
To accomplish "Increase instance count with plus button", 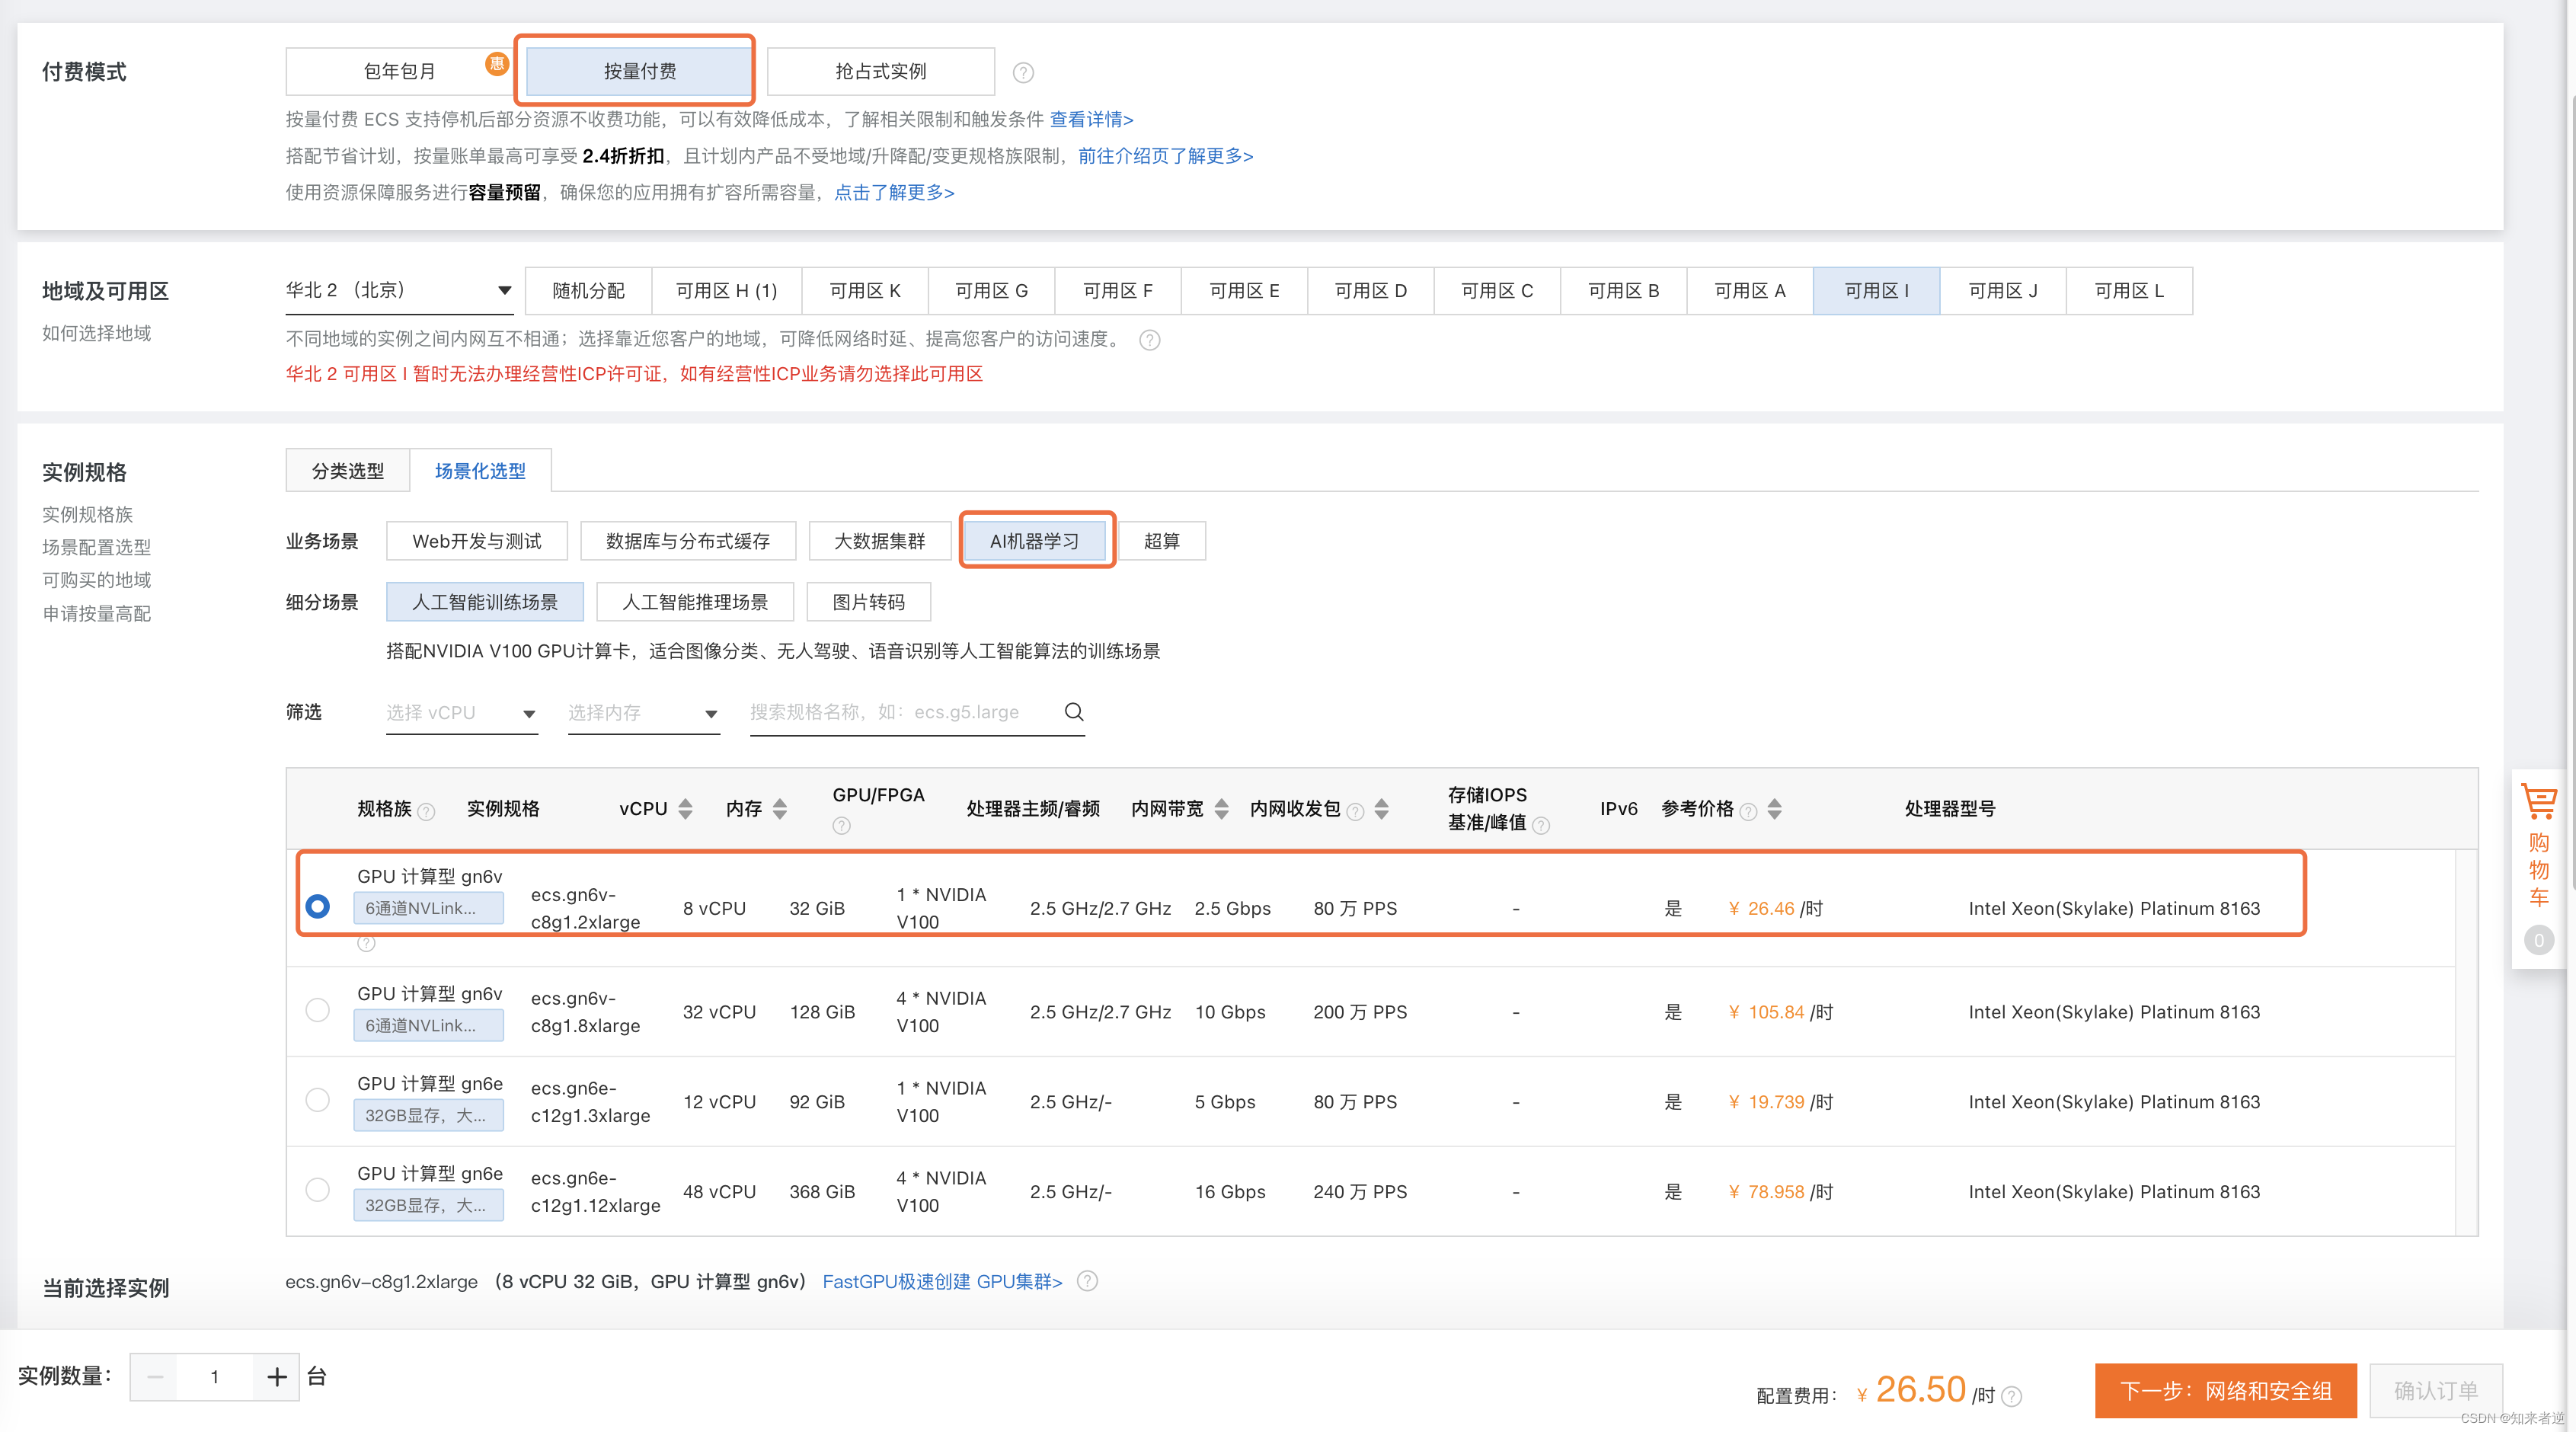I will 277,1377.
